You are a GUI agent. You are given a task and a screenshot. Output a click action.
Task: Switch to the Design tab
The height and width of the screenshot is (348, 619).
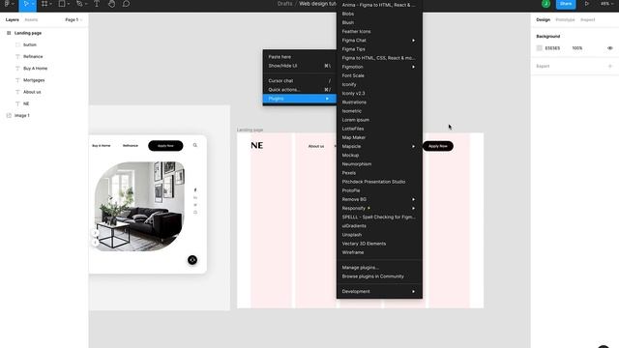(544, 19)
